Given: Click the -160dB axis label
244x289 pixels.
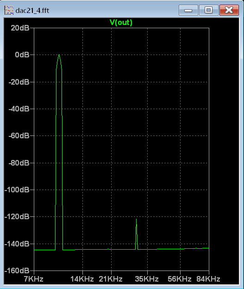Looking at the screenshot, I should click(x=17, y=271).
